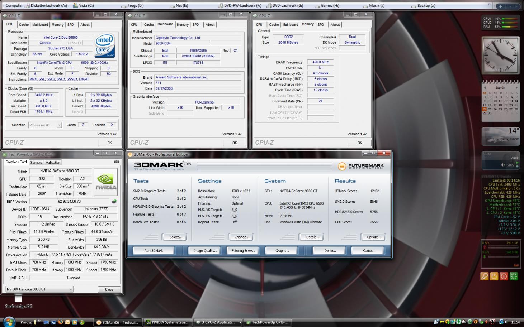Click the sidebar add gadget plus button
This screenshot has height=327, width=524.
point(500,6)
